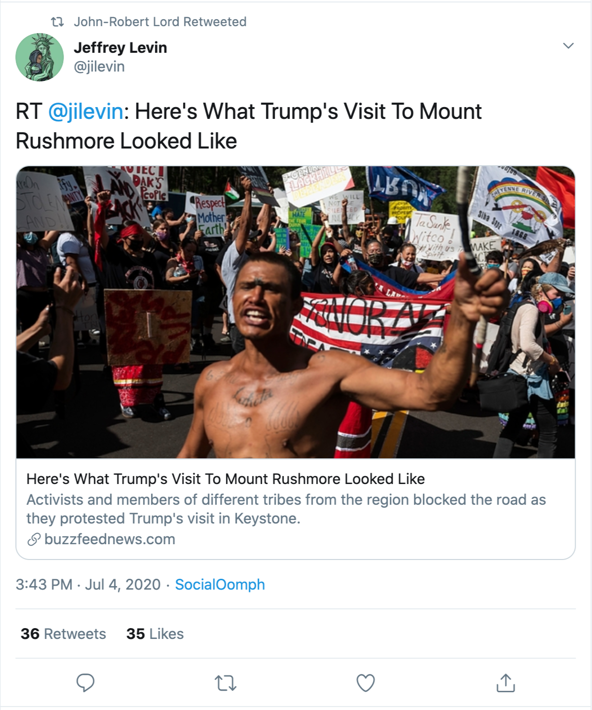
Task: Open John-Robert Lord Retweeted label
Action: tap(160, 22)
